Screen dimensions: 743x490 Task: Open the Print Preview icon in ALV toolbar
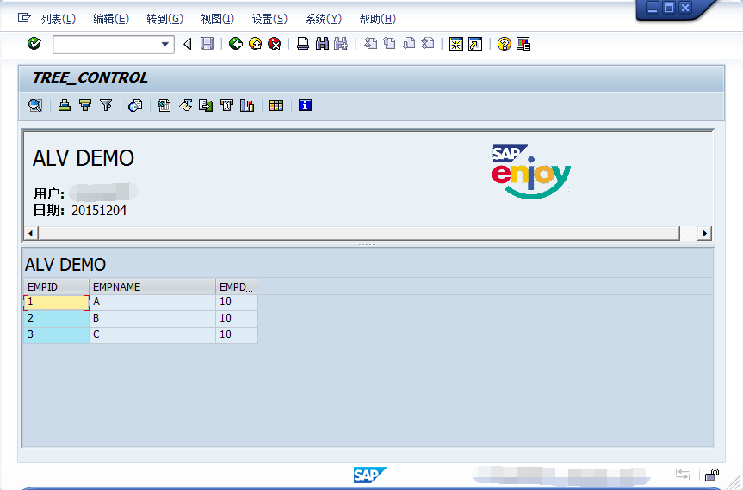pyautogui.click(x=135, y=105)
